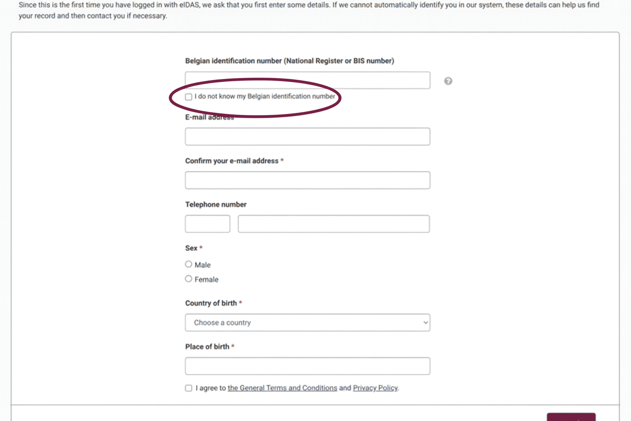This screenshot has width=631, height=421.
Task: Click the 'Place of birth' label
Action: tap(207, 347)
